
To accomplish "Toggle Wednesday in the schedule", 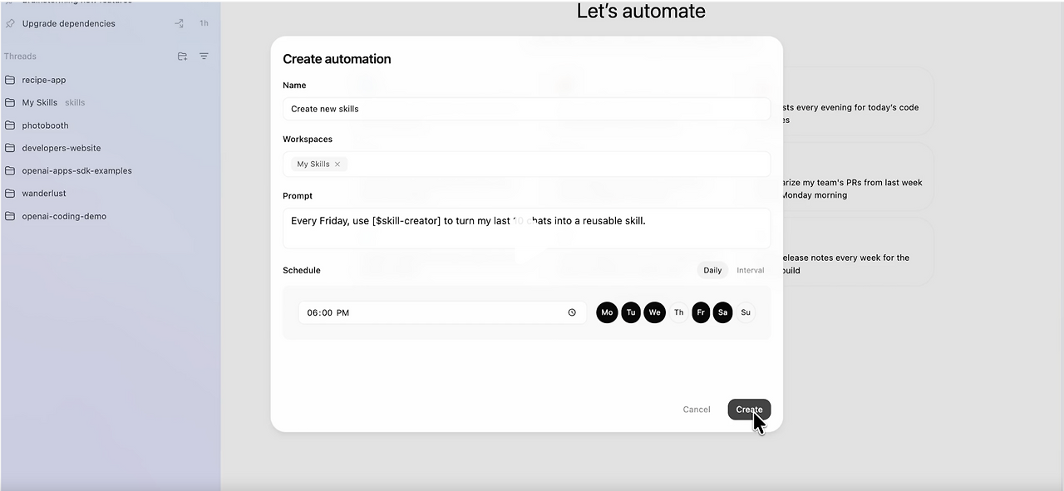I will (x=654, y=312).
